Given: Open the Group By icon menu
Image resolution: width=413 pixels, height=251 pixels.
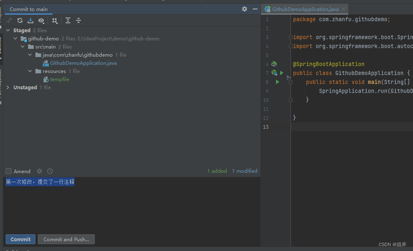Looking at the screenshot, I should click(x=55, y=20).
